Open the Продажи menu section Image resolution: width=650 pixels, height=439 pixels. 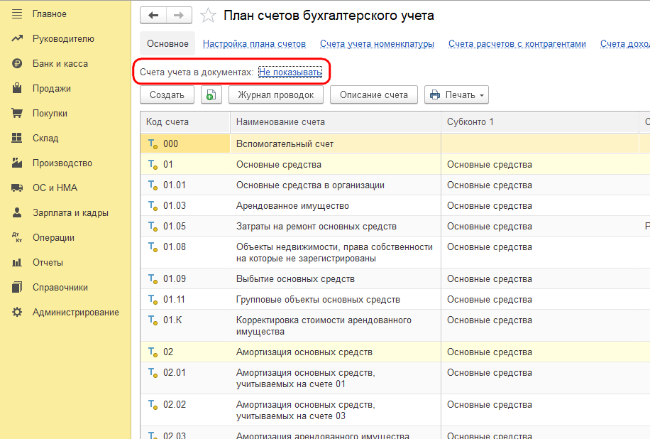(52, 88)
